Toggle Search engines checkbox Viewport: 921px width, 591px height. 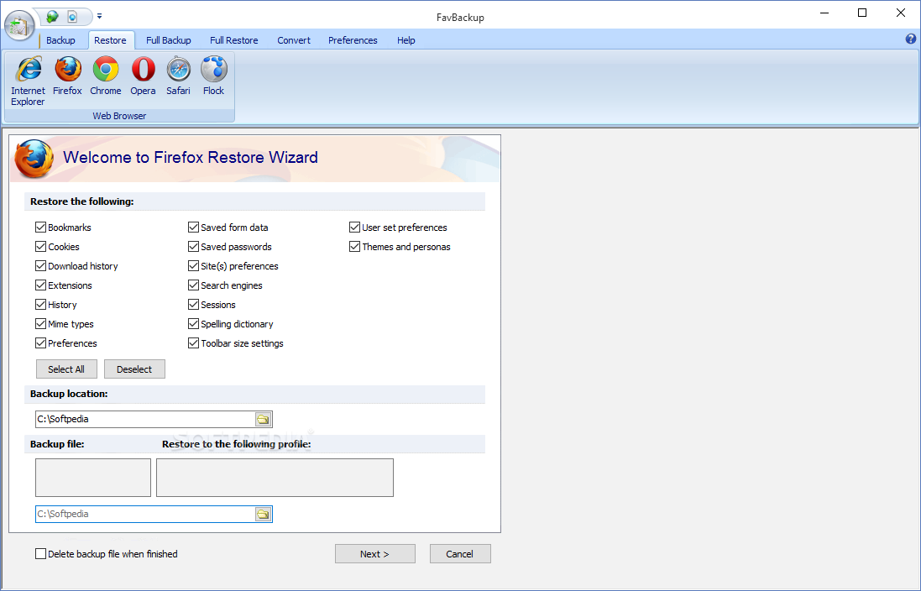click(x=193, y=285)
